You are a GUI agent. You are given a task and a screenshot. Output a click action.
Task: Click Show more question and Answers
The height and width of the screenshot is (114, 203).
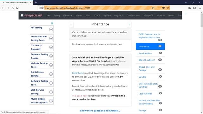(x=100, y=111)
